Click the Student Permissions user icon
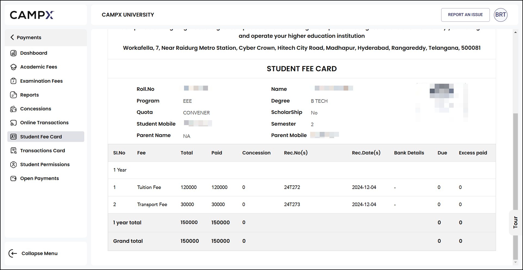 pos(13,165)
